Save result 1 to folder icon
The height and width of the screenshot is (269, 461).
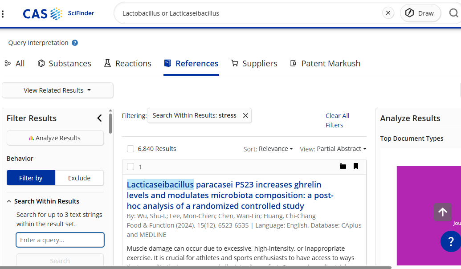tap(343, 166)
